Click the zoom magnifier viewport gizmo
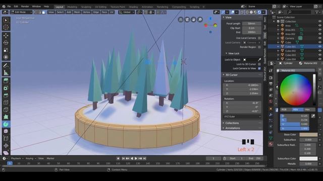The width and height of the screenshot is (323, 181). tap(200, 20)
